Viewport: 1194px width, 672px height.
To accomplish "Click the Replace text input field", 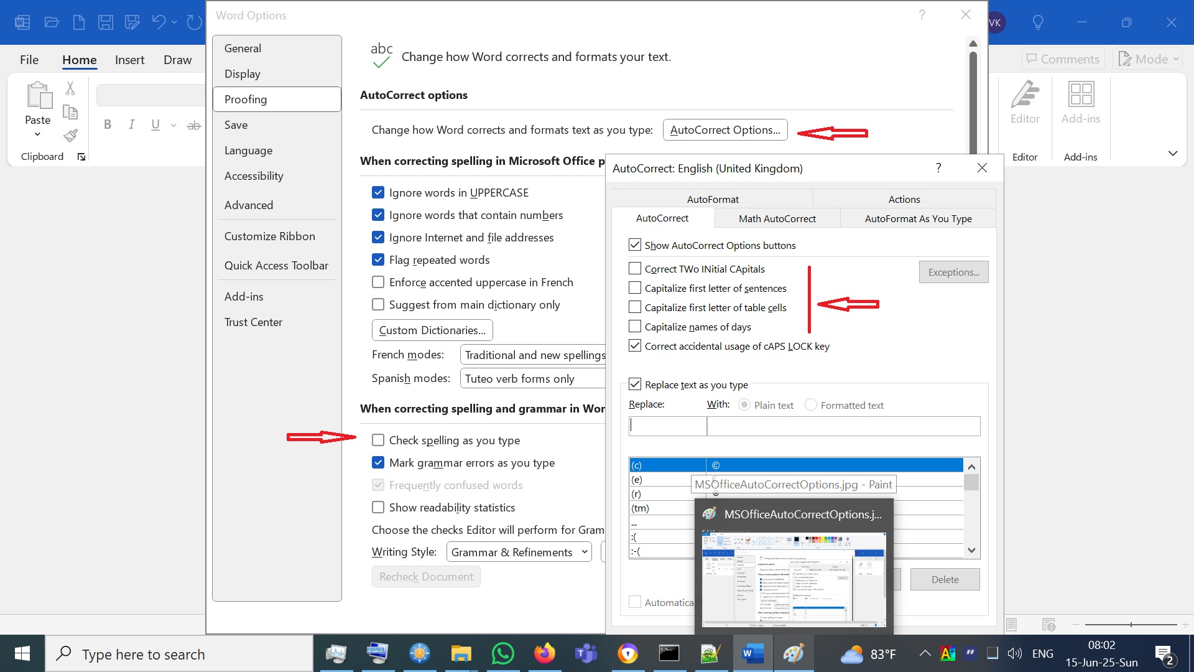I will pyautogui.click(x=667, y=426).
